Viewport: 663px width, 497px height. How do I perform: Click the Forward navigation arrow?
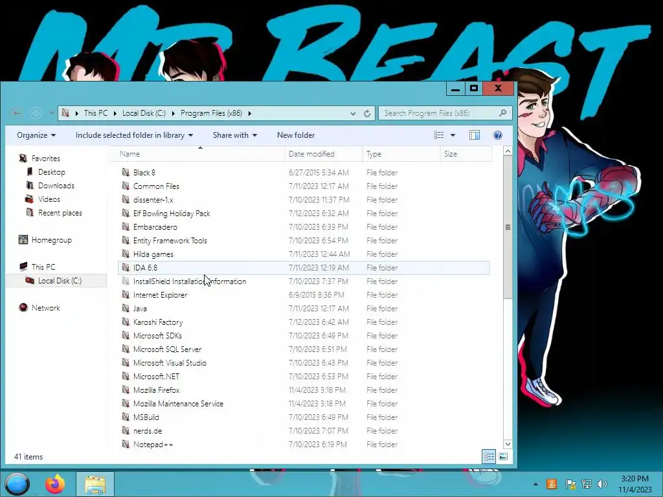36,113
